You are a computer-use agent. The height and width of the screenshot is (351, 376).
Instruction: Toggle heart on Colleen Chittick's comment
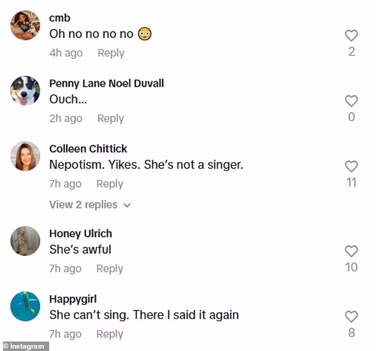pyautogui.click(x=351, y=166)
